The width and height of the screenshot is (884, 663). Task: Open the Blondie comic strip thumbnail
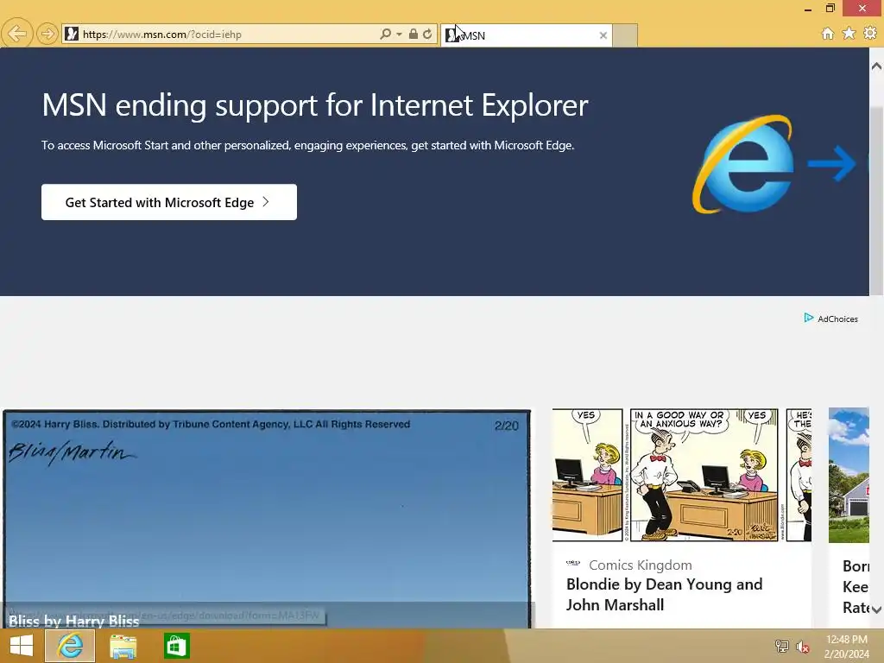(682, 476)
